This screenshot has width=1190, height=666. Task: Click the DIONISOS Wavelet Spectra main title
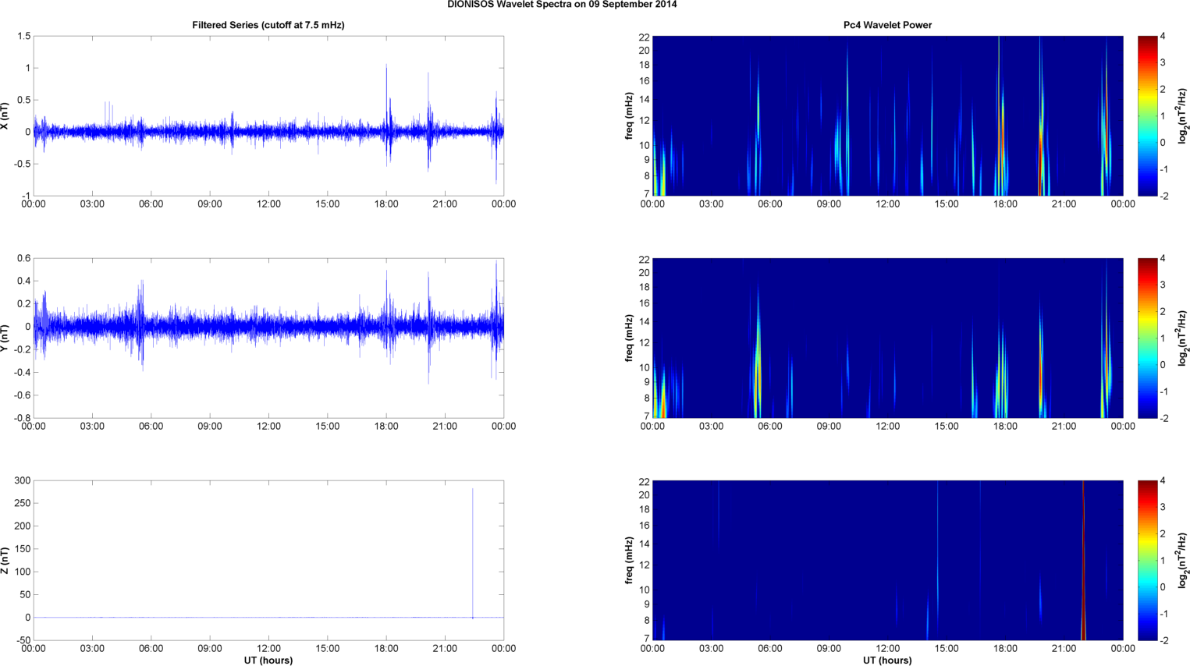(x=562, y=5)
